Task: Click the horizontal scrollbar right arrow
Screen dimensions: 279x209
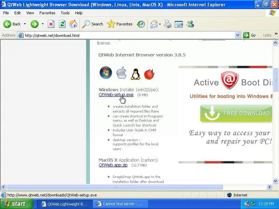Action: coord(269,187)
